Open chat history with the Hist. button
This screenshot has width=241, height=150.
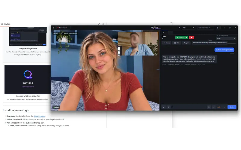tap(177, 43)
